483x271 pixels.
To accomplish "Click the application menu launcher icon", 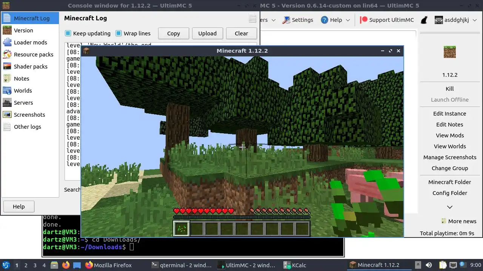I will click(x=6, y=265).
